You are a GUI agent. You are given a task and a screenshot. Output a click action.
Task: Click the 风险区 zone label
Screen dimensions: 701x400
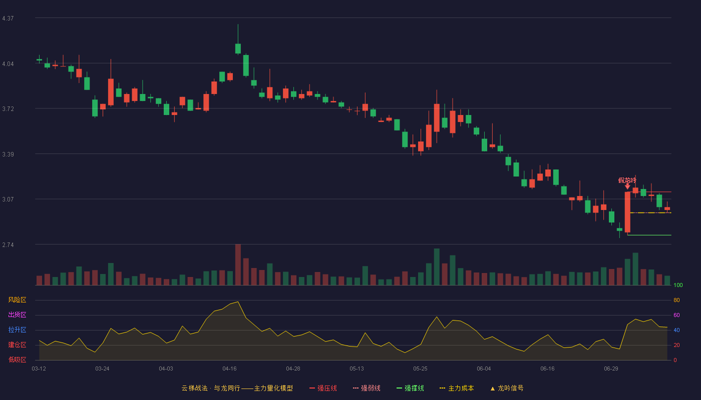tap(17, 300)
